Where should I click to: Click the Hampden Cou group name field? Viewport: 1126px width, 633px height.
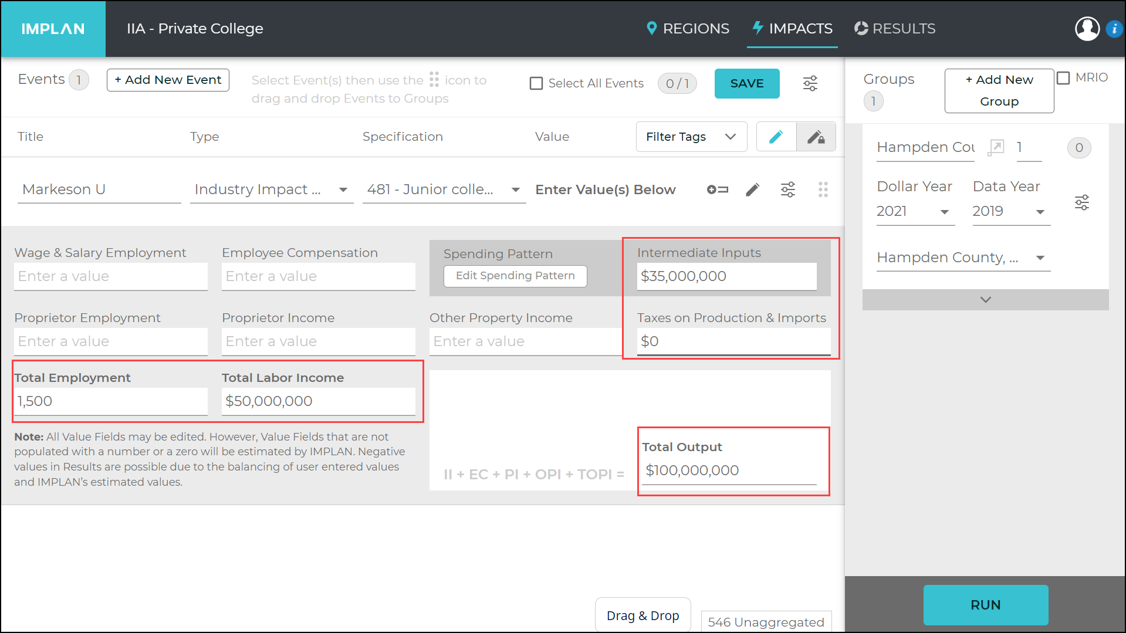pyautogui.click(x=925, y=147)
